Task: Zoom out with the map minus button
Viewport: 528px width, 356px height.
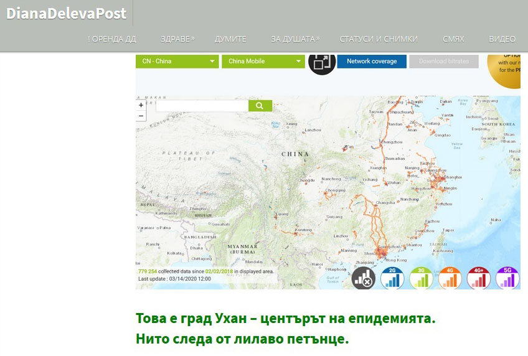Action: click(141, 116)
